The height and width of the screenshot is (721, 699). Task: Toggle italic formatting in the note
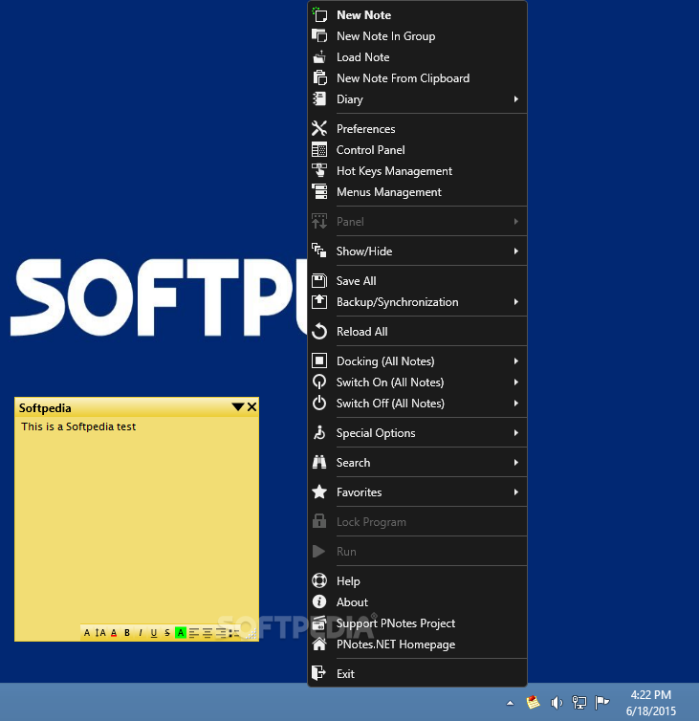point(141,633)
